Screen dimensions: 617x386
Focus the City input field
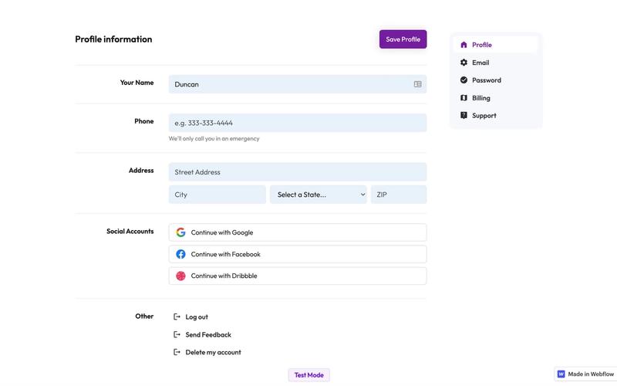tap(217, 195)
